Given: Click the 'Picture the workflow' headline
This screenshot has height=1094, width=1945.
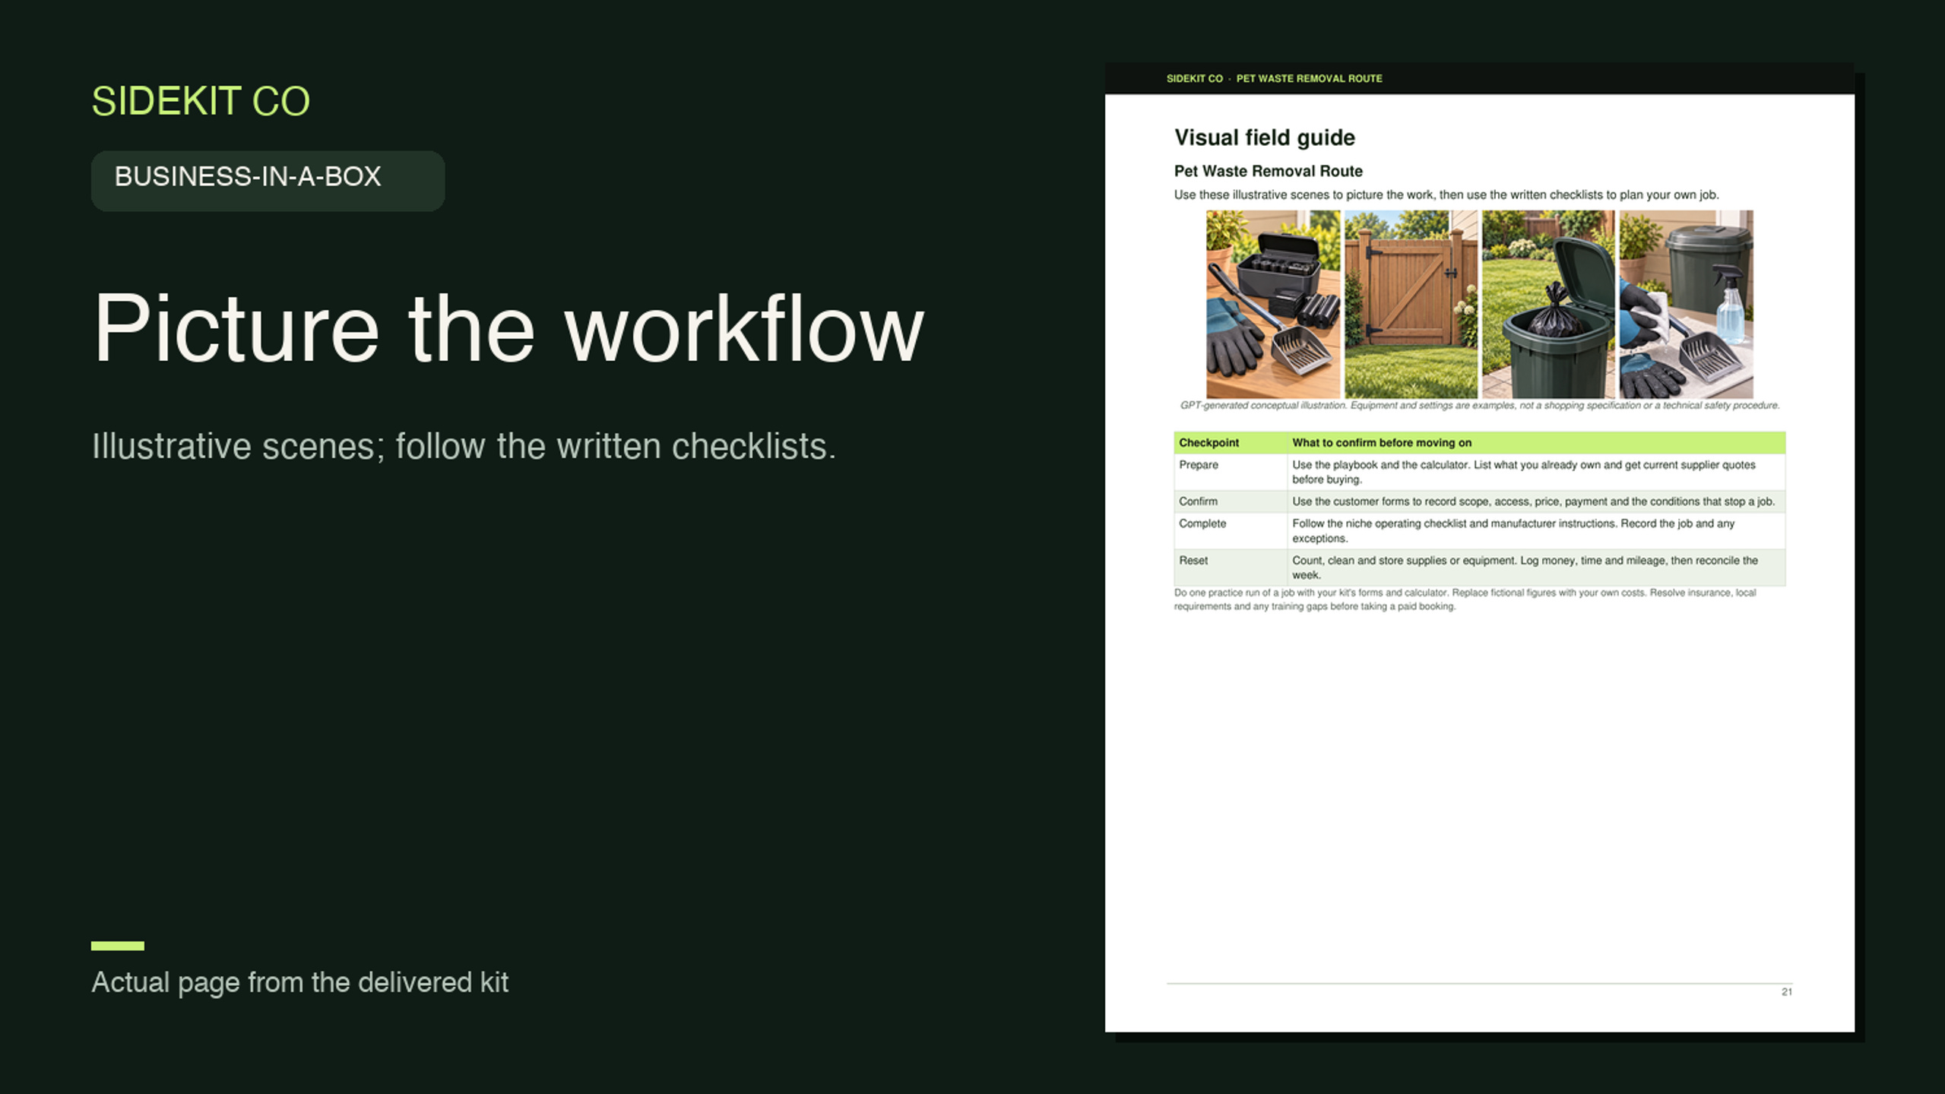Looking at the screenshot, I should pyautogui.click(x=508, y=329).
